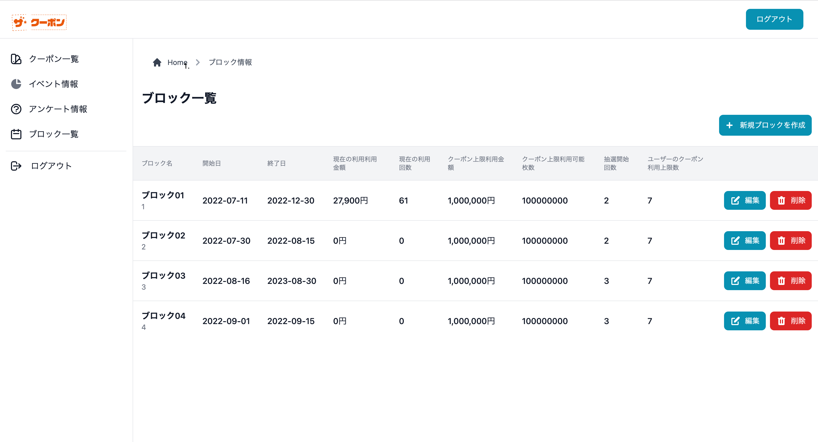
Task: Click the ザ・クーポン logo
Action: pyautogui.click(x=39, y=22)
